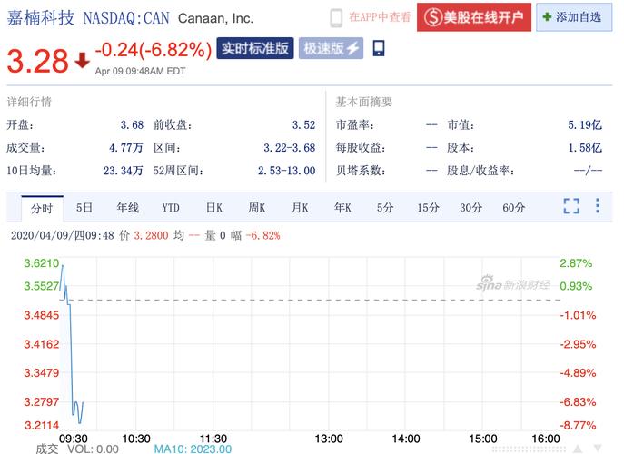Click the blue intraday price line
Screen dimensions: 624x454
pos(71,342)
